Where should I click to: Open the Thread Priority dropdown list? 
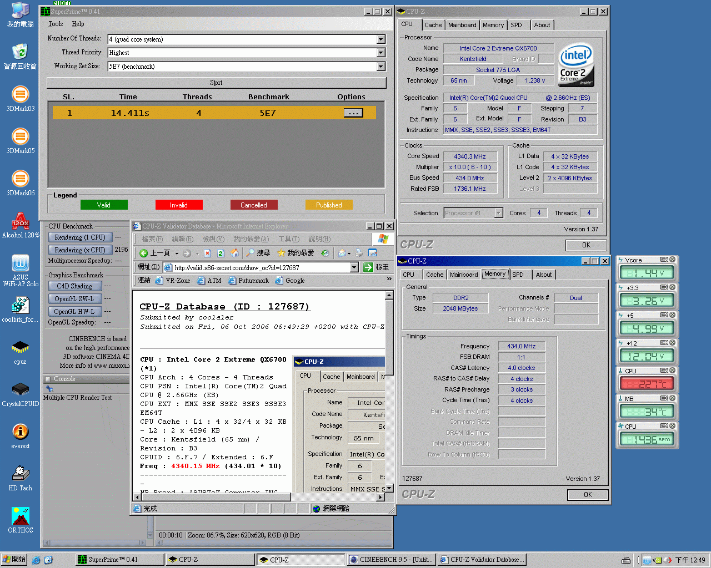click(380, 53)
